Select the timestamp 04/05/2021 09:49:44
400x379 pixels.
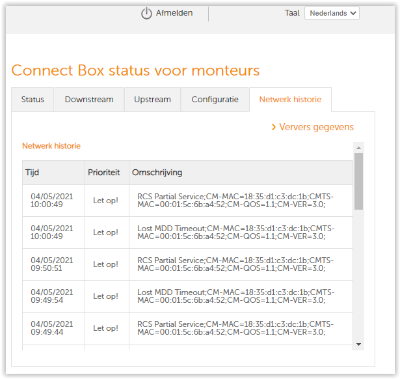(x=52, y=328)
